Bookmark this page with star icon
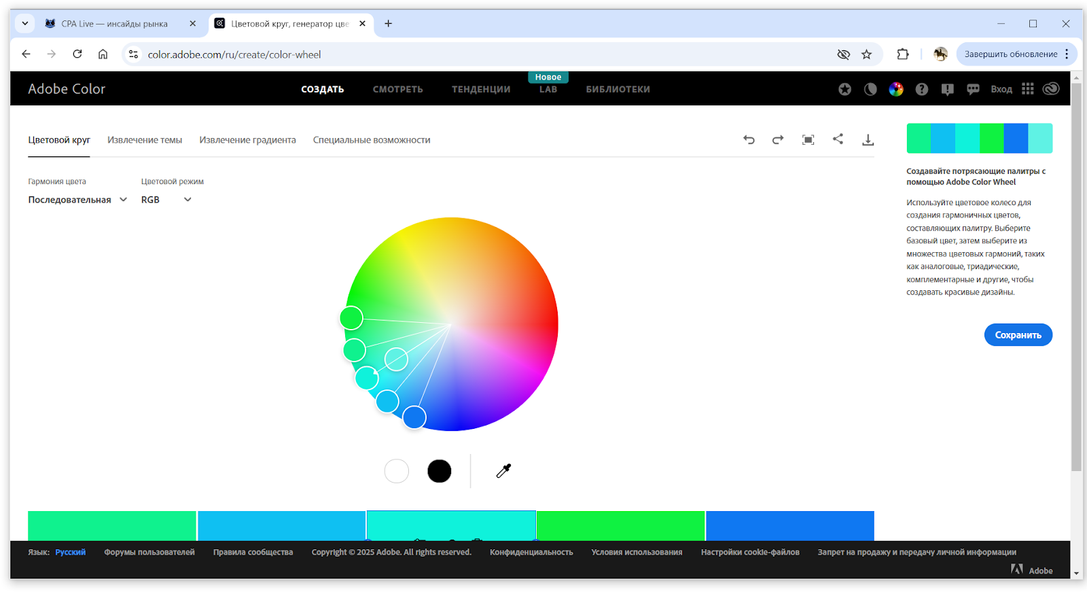1087x592 pixels. click(866, 54)
